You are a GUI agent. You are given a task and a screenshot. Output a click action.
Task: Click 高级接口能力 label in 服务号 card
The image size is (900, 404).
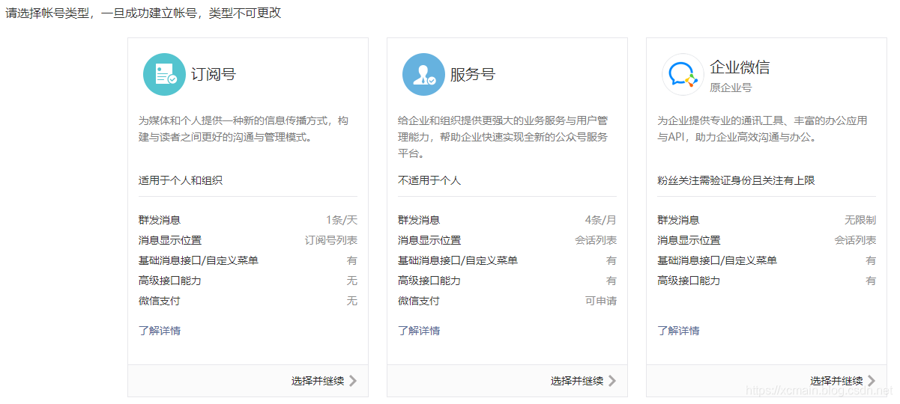click(429, 281)
